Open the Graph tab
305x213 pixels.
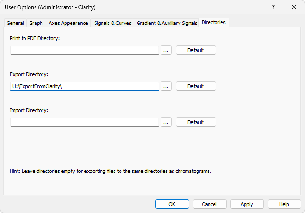tap(36, 23)
